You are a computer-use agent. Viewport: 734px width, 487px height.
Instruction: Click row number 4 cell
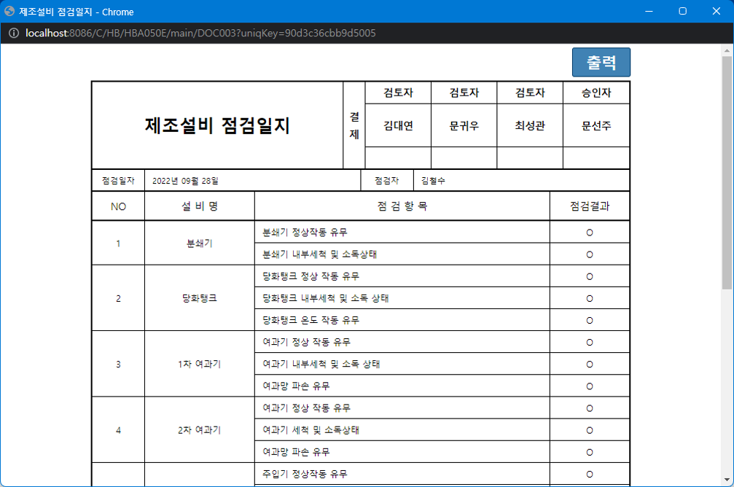[x=118, y=430]
